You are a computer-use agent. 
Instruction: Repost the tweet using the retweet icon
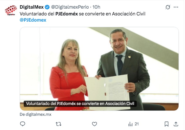point(58,124)
